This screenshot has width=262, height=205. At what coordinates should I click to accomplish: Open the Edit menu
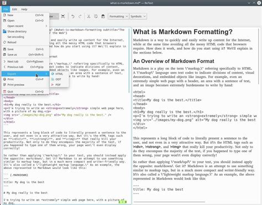(14, 9)
